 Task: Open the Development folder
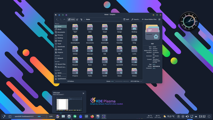click(75, 39)
